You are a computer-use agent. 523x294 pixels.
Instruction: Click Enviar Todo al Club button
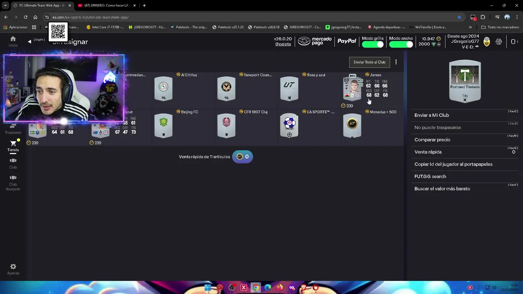[x=369, y=62]
